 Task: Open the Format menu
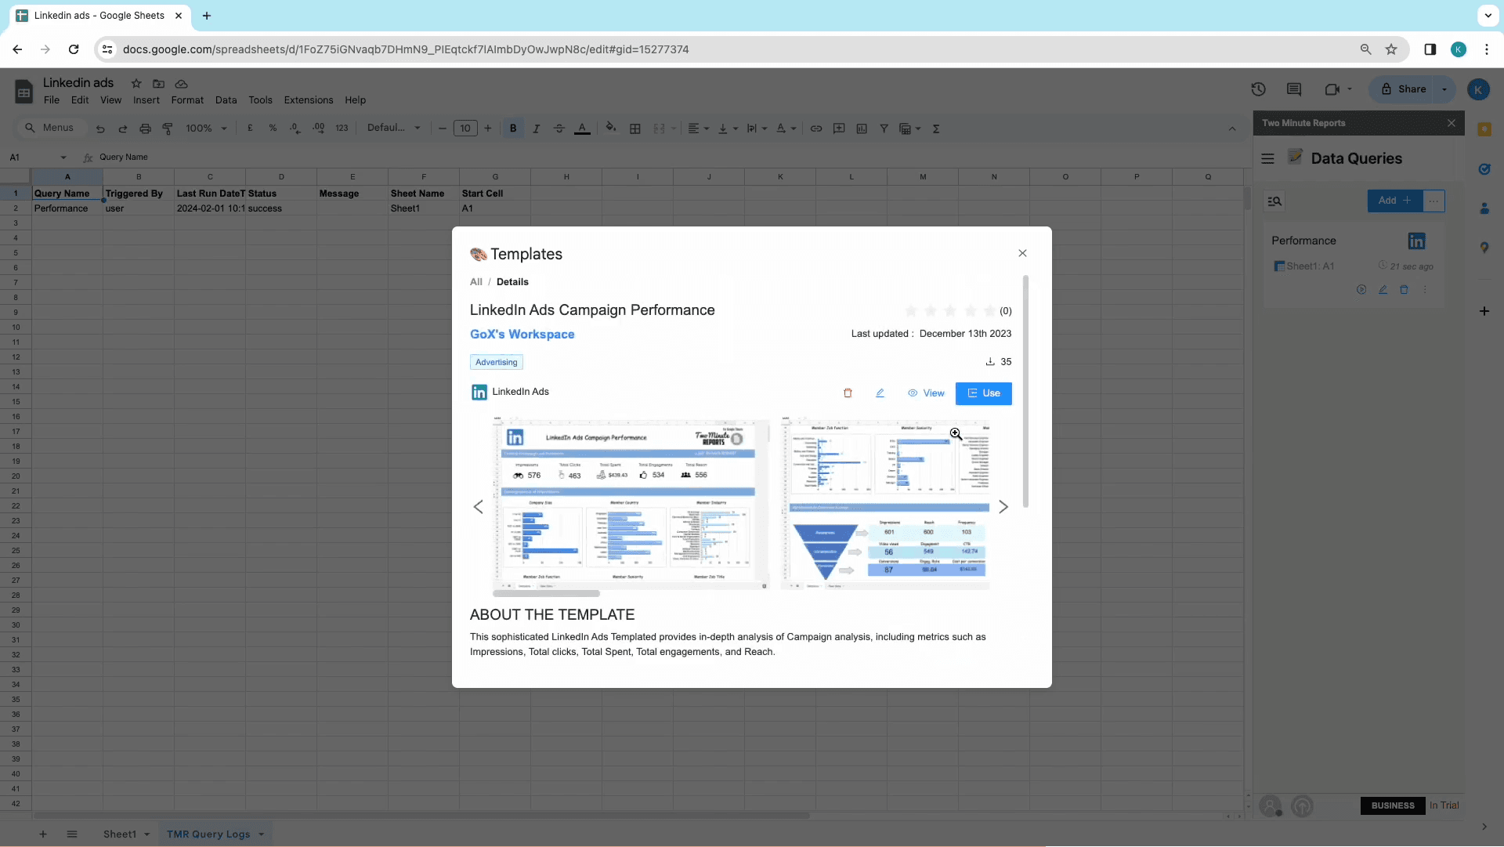(x=187, y=100)
